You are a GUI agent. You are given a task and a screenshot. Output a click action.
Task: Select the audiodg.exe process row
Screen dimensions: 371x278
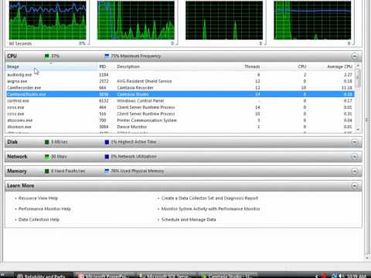(180, 75)
